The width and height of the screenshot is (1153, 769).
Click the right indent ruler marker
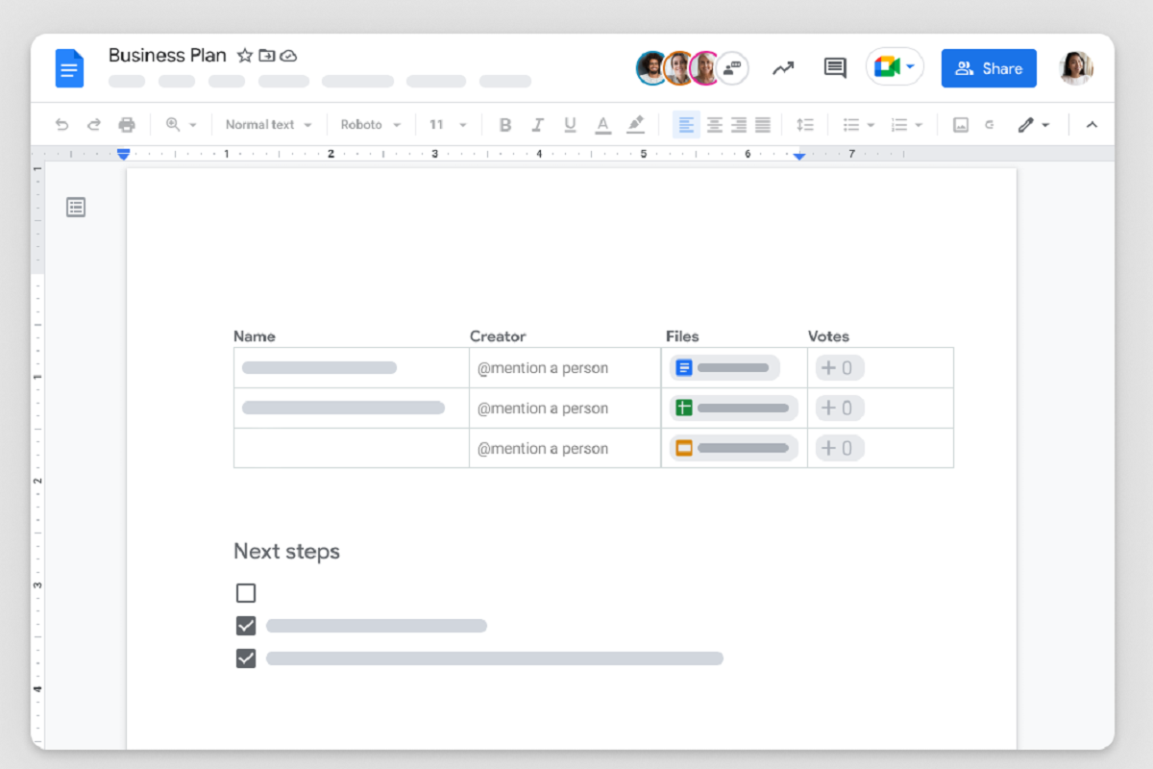coord(799,155)
